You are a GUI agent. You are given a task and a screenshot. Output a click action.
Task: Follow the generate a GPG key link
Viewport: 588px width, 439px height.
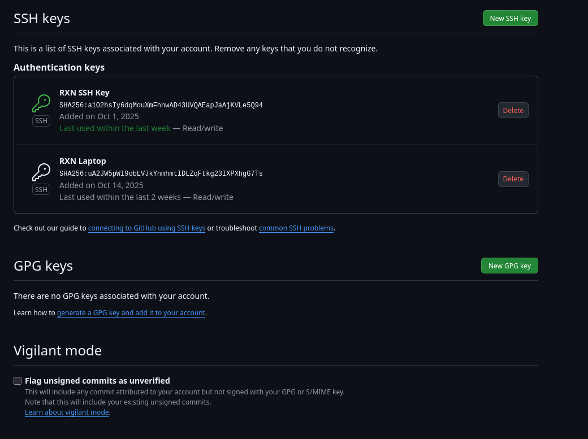131,312
